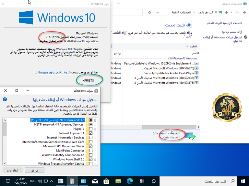Open Microsoft software license terms link
The height and width of the screenshot is (186, 249).
(54, 73)
